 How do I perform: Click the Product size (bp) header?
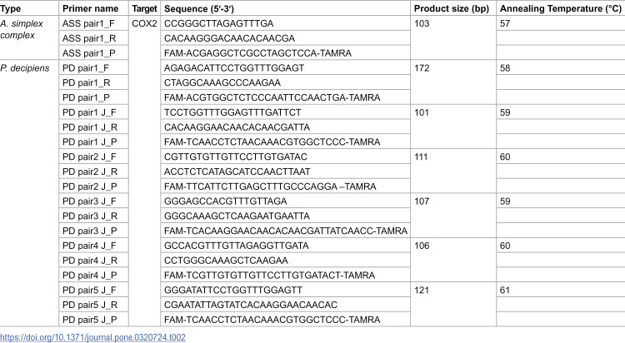click(451, 8)
